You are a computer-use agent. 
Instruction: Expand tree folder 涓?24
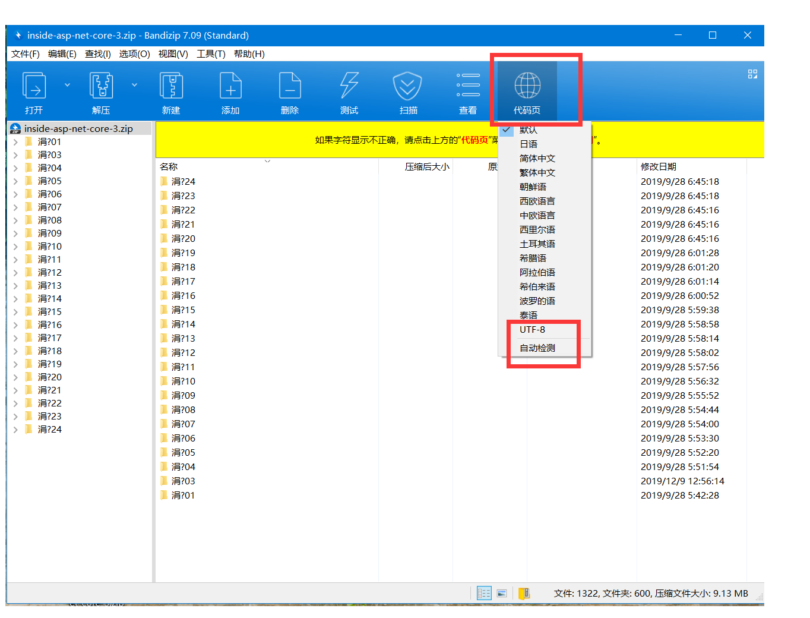15,430
